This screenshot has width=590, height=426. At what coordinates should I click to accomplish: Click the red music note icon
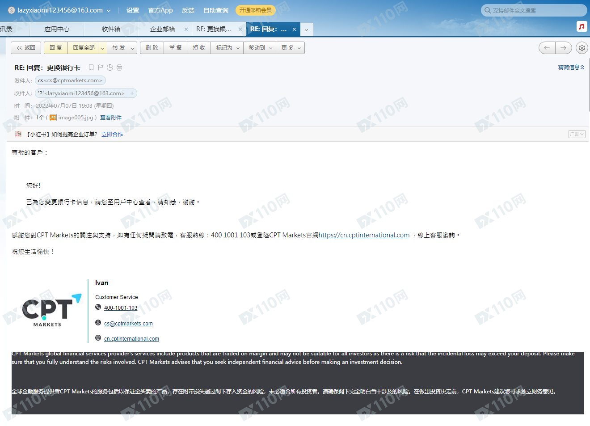(x=582, y=26)
